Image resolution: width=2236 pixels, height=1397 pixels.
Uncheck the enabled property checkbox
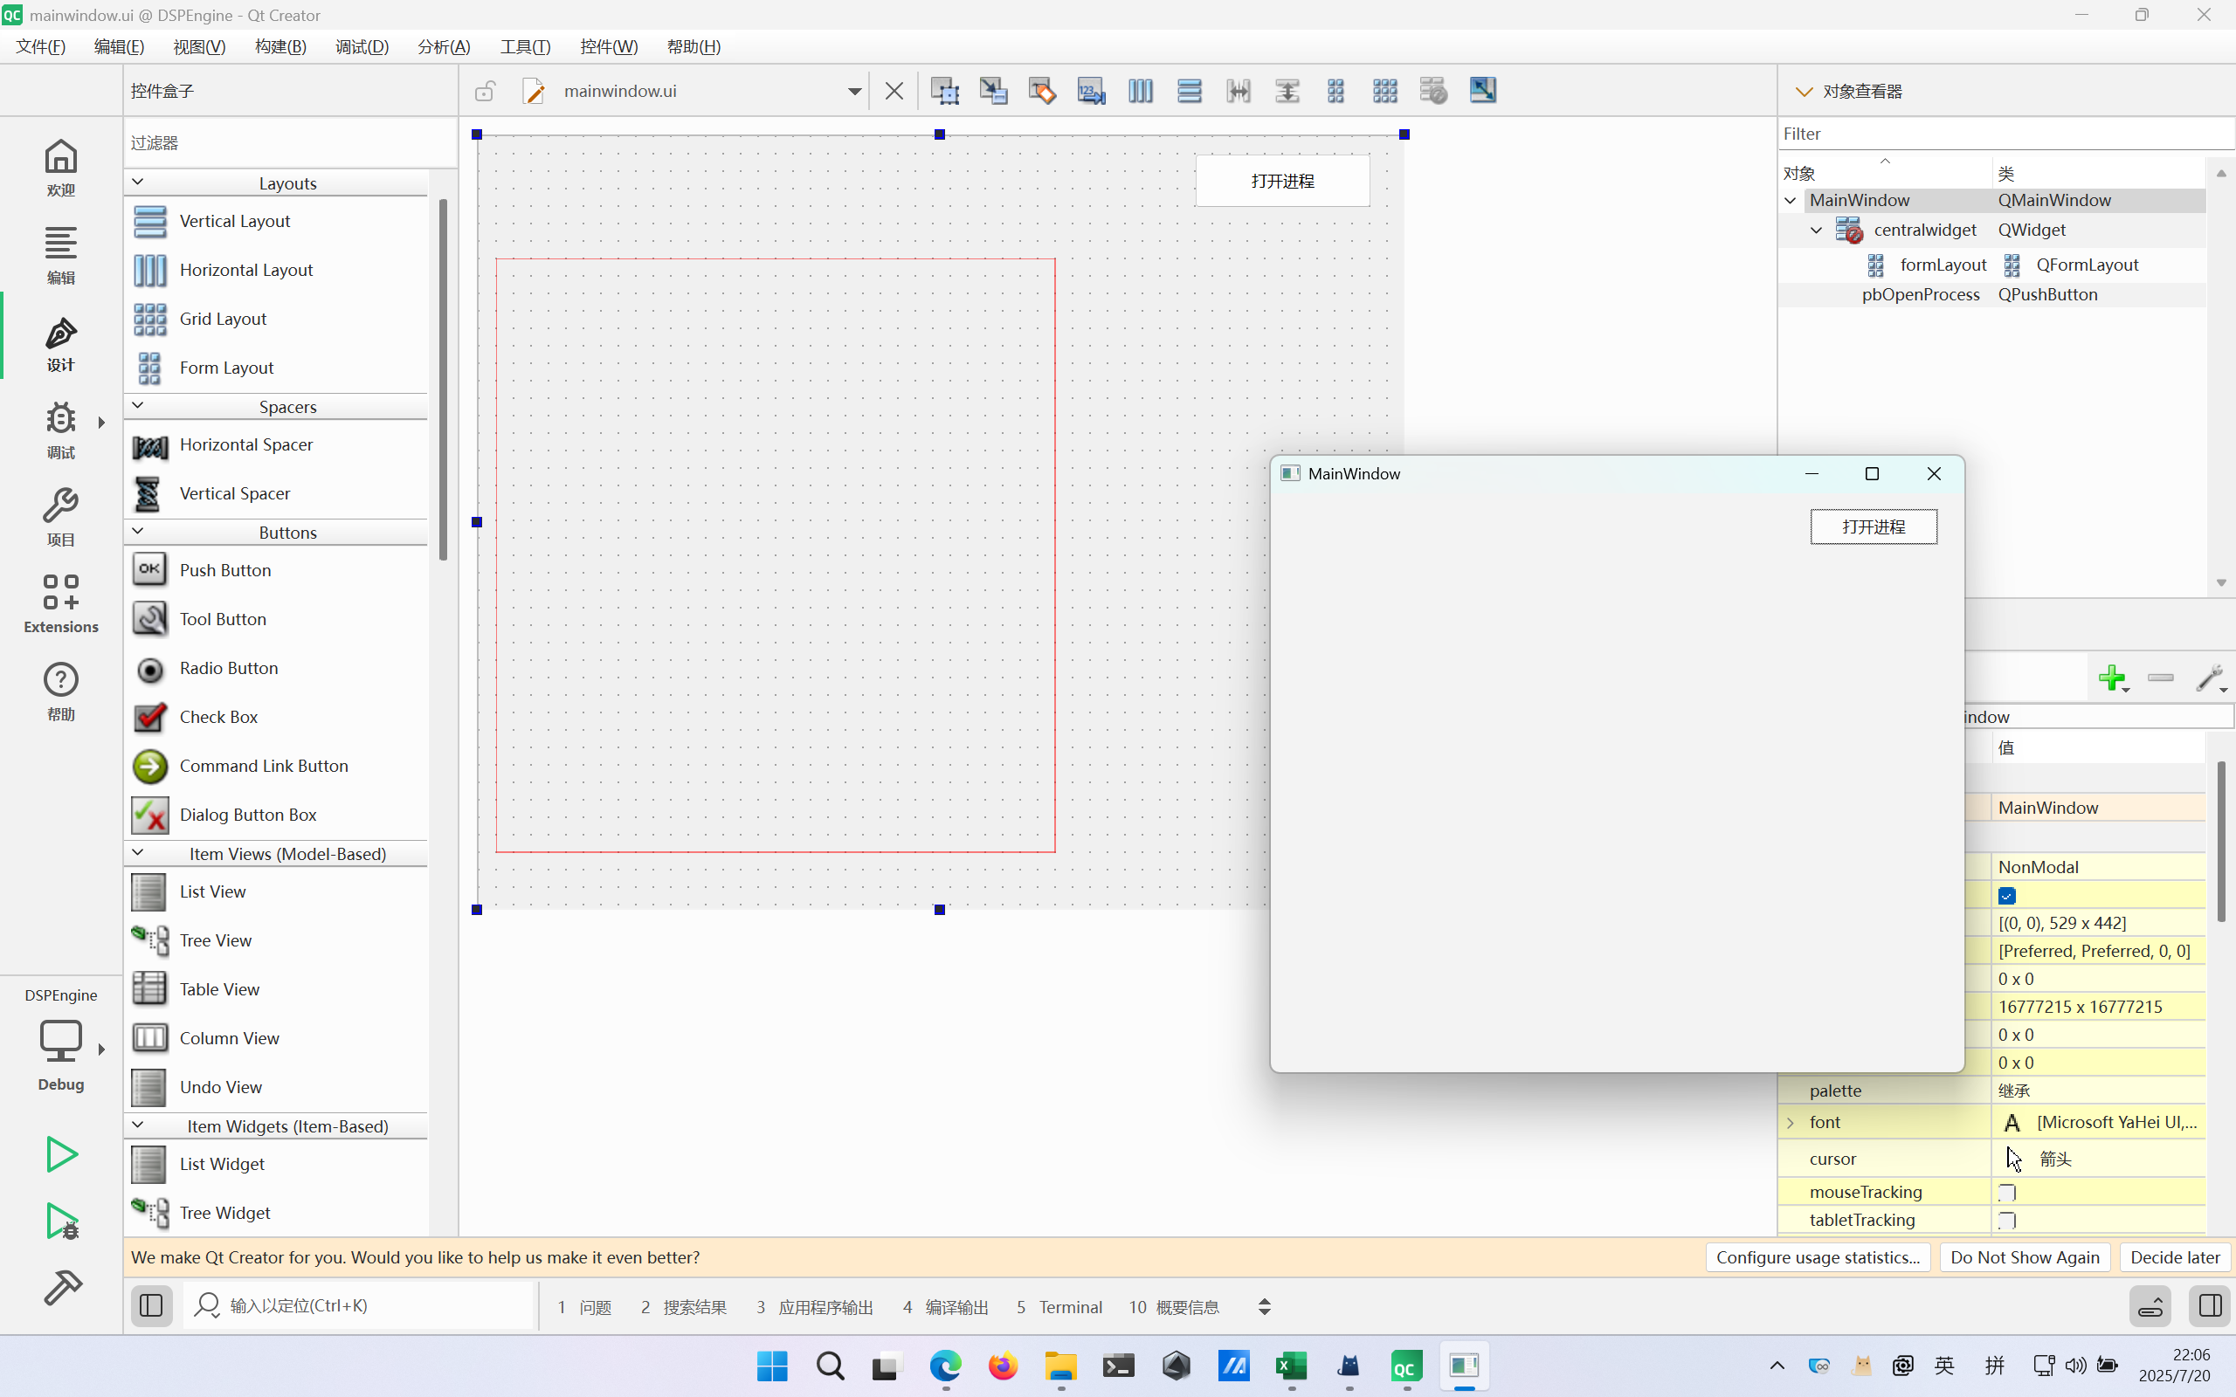[2007, 895]
